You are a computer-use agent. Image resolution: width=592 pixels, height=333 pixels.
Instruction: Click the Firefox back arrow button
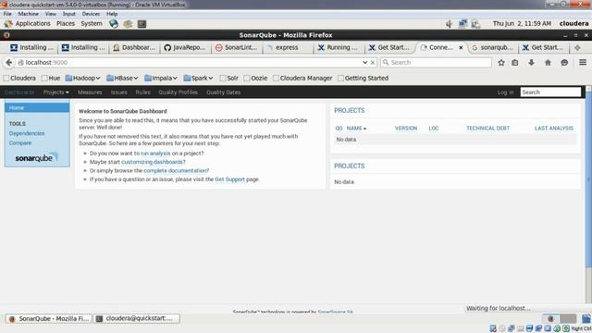[x=9, y=63]
